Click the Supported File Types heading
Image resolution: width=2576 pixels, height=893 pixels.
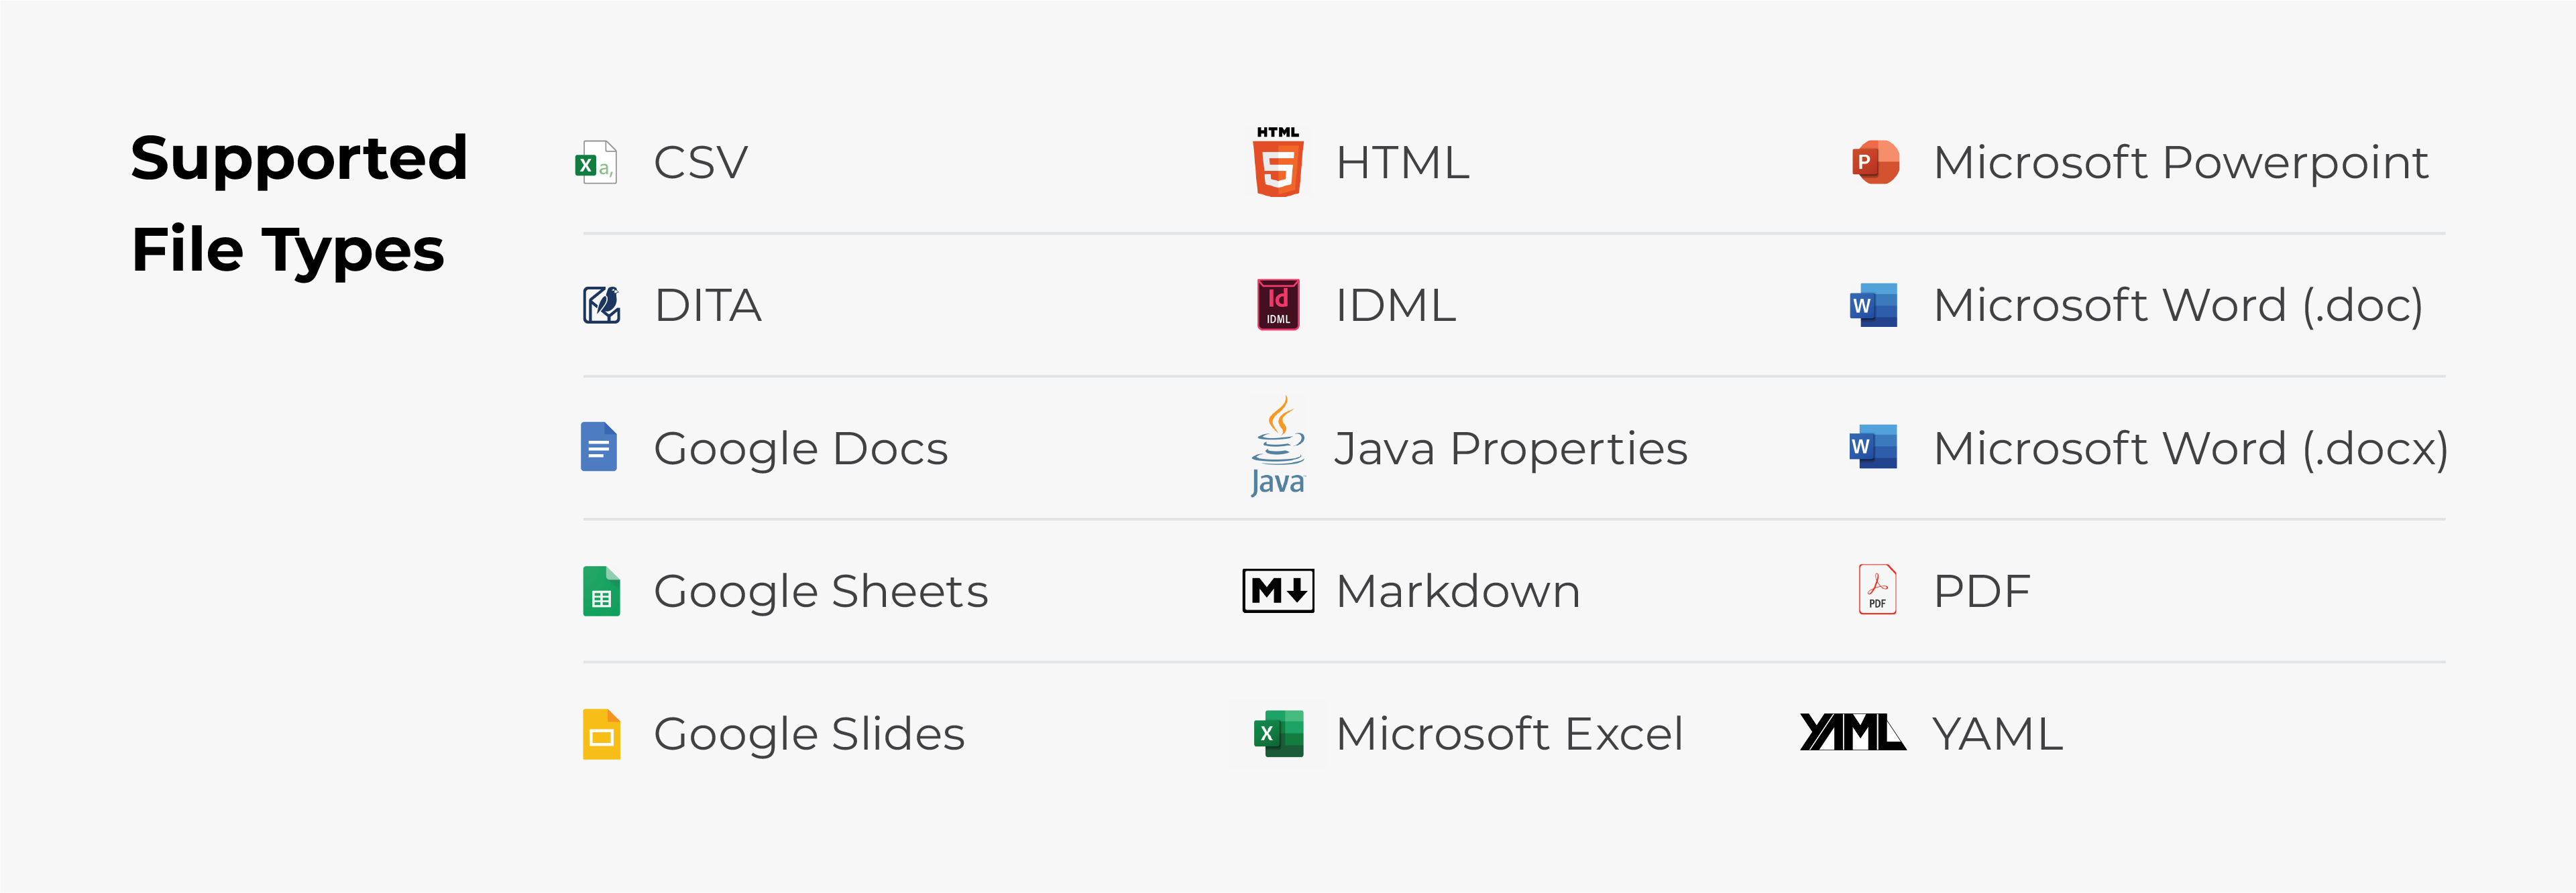pyautogui.click(x=298, y=203)
